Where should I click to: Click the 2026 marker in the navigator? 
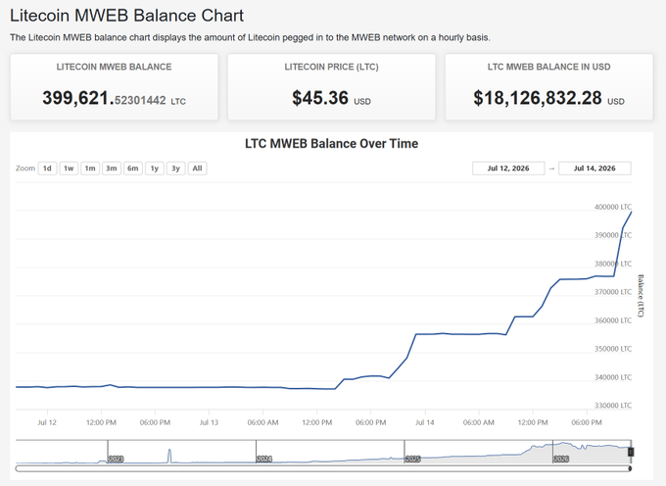pyautogui.click(x=561, y=460)
